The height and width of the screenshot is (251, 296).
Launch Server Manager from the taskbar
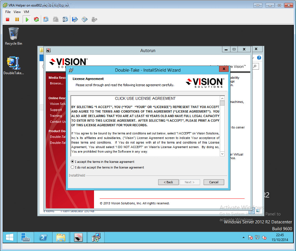[x=26, y=237]
